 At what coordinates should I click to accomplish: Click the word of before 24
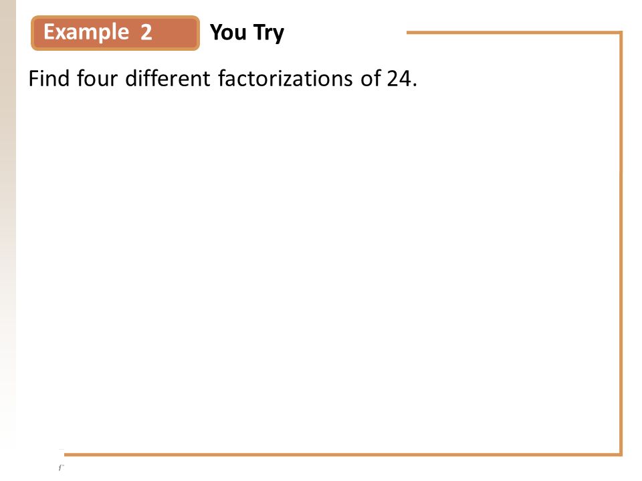click(x=370, y=78)
